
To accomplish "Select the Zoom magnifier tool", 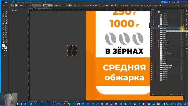I will 6,42.
